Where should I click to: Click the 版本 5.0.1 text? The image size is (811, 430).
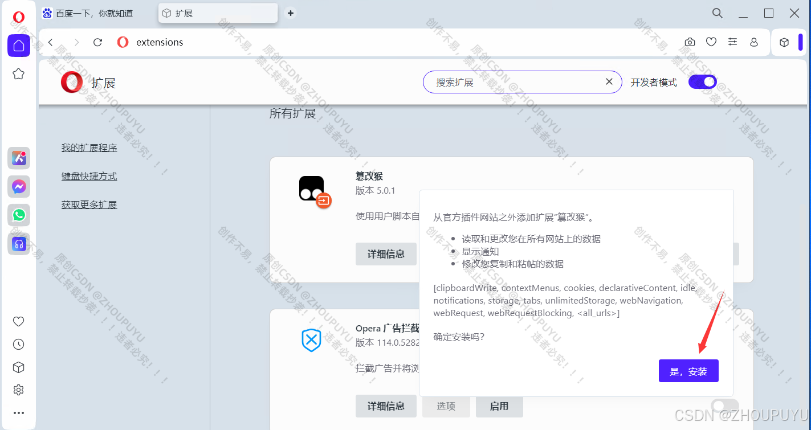376,191
